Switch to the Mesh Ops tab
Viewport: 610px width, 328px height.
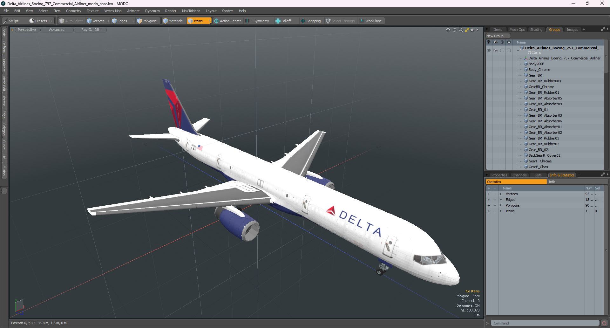[517, 30]
